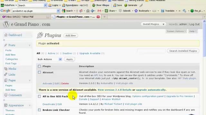Click the Google logo on toolbar
The height and width of the screenshot is (115, 206).
(x=5, y=11)
